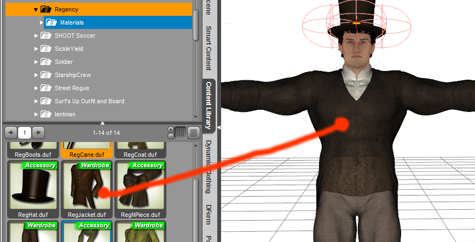Select RegBoots.duf item
This screenshot has width=475, height=242.
(x=33, y=150)
